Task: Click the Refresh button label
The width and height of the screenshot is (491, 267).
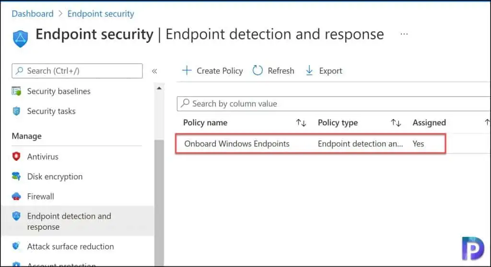Action: pyautogui.click(x=281, y=71)
